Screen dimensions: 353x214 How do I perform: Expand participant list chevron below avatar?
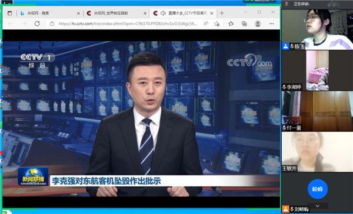(318, 206)
